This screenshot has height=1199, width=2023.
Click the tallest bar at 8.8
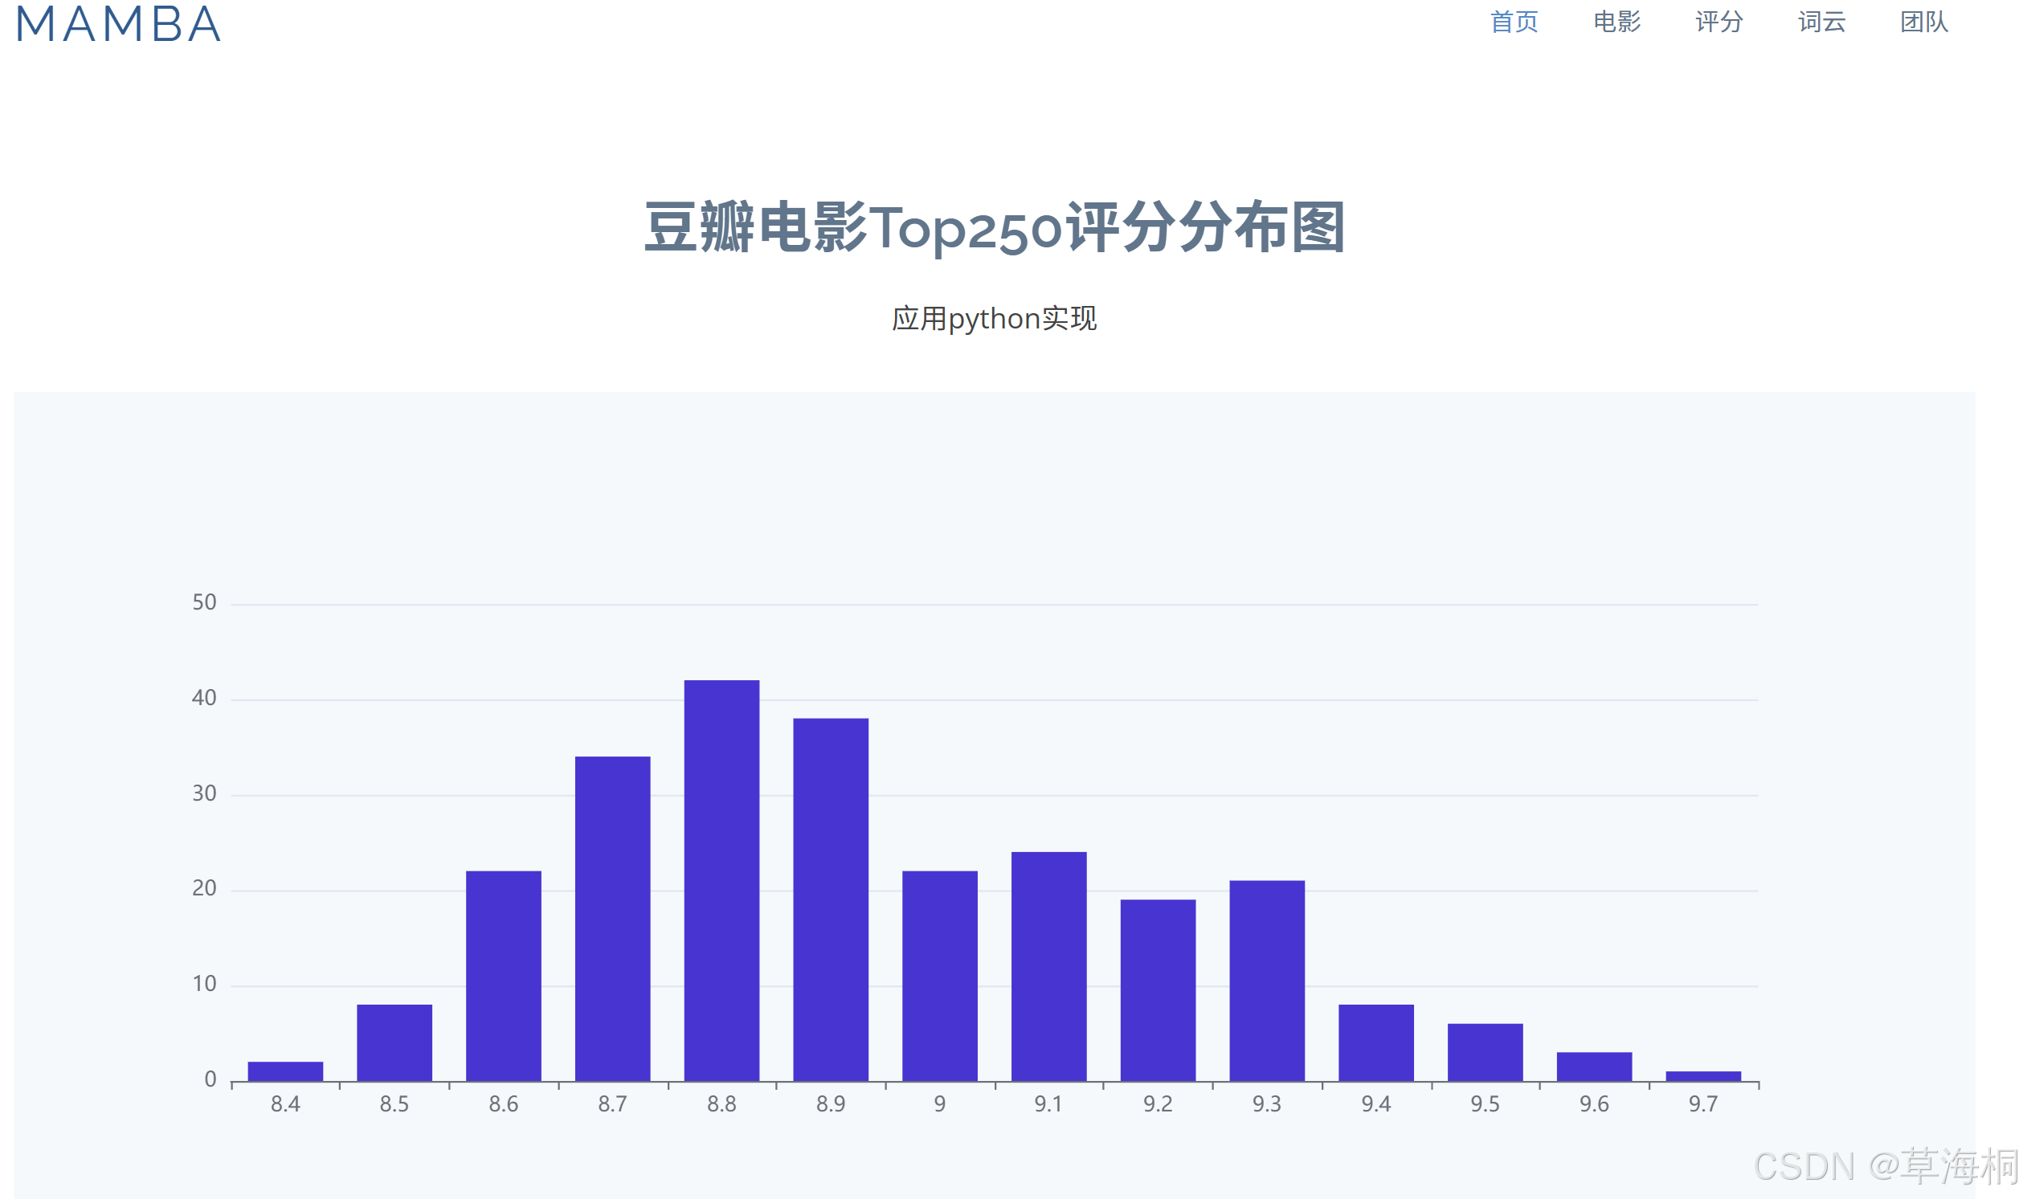(x=721, y=880)
